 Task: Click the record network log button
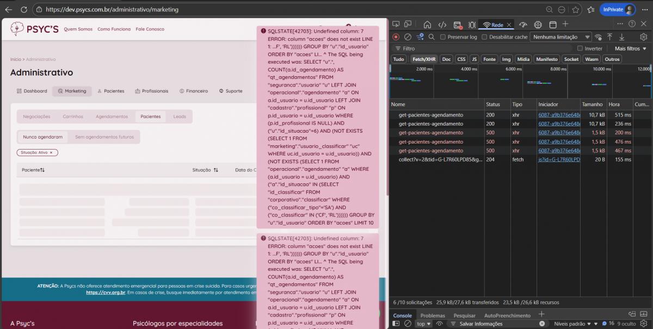(x=396, y=37)
